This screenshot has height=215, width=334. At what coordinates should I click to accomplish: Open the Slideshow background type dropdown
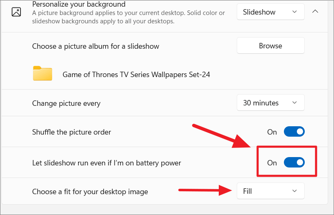[x=271, y=12]
